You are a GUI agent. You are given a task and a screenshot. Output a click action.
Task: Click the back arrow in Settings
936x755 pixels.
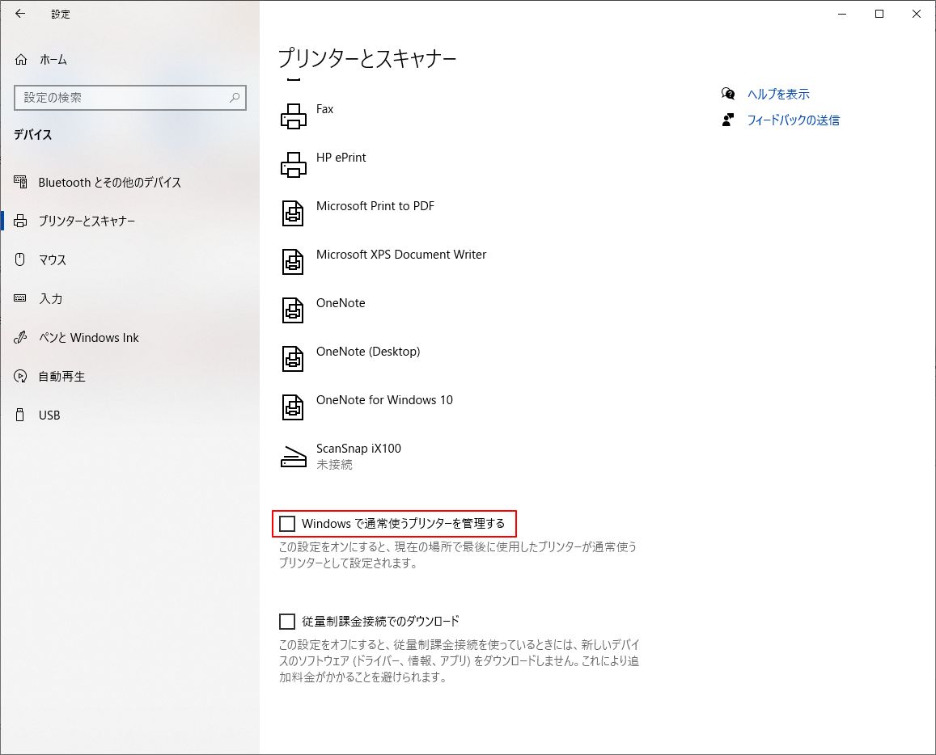tap(20, 14)
